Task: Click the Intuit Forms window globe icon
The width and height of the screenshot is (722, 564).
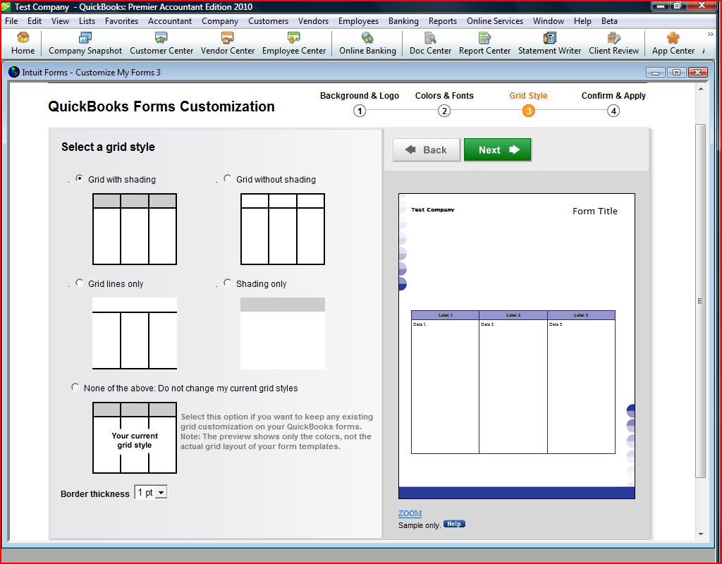Action: [x=14, y=72]
